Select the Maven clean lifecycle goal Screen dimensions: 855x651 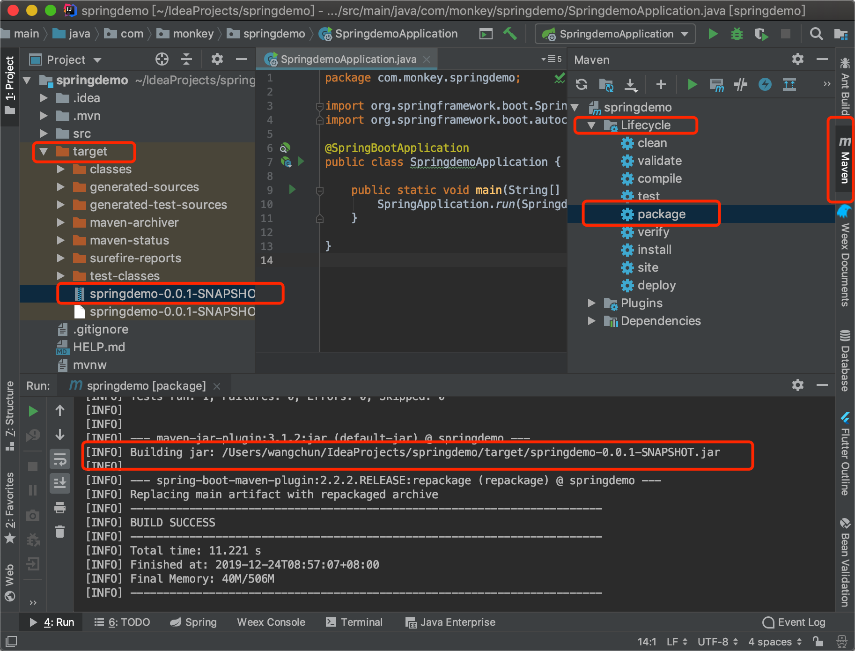pos(652,143)
